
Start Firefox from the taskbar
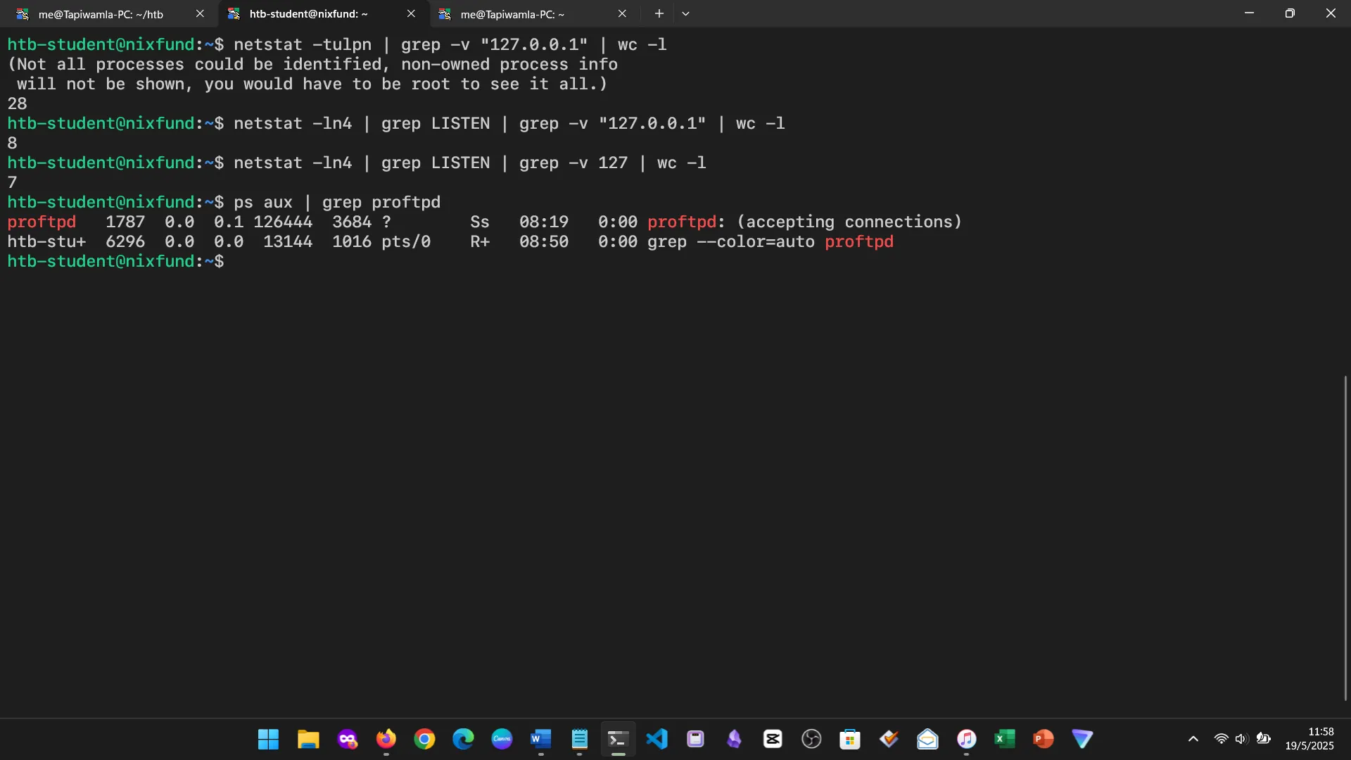pyautogui.click(x=386, y=739)
